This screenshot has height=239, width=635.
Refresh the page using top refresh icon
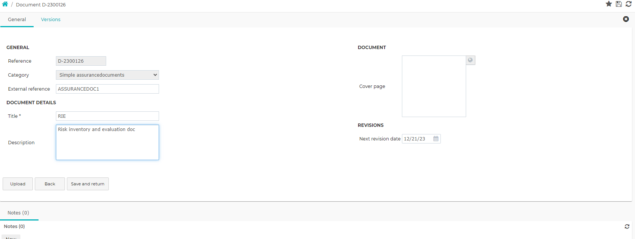coord(629,4)
